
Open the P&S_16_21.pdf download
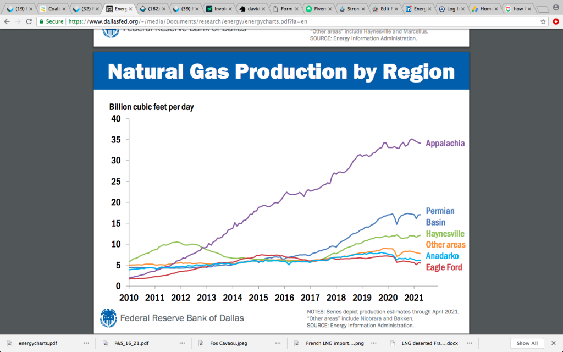tap(132, 343)
